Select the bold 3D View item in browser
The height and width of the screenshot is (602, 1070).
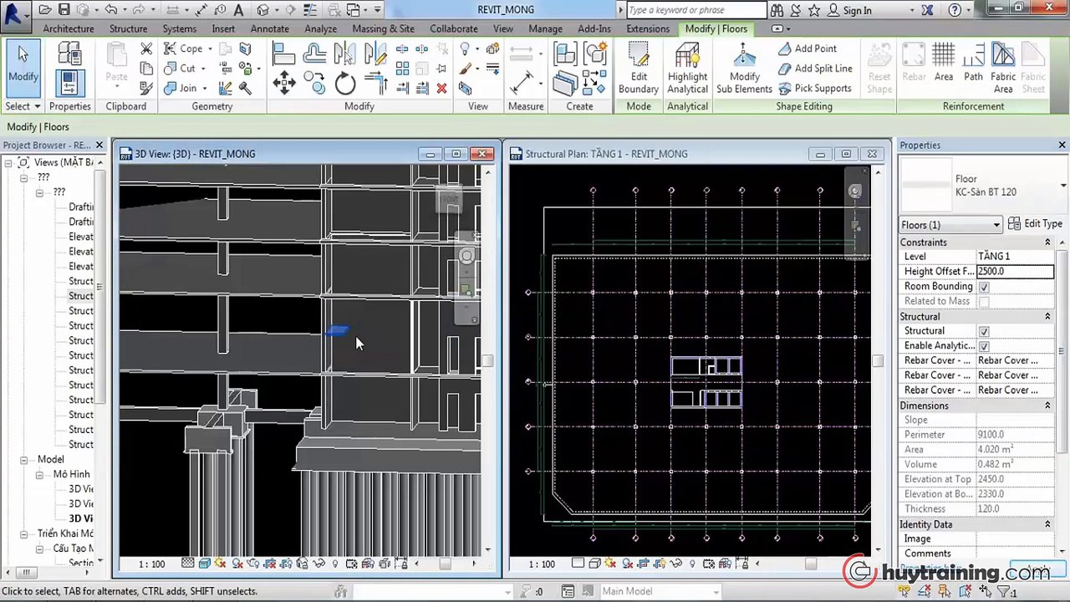(81, 518)
